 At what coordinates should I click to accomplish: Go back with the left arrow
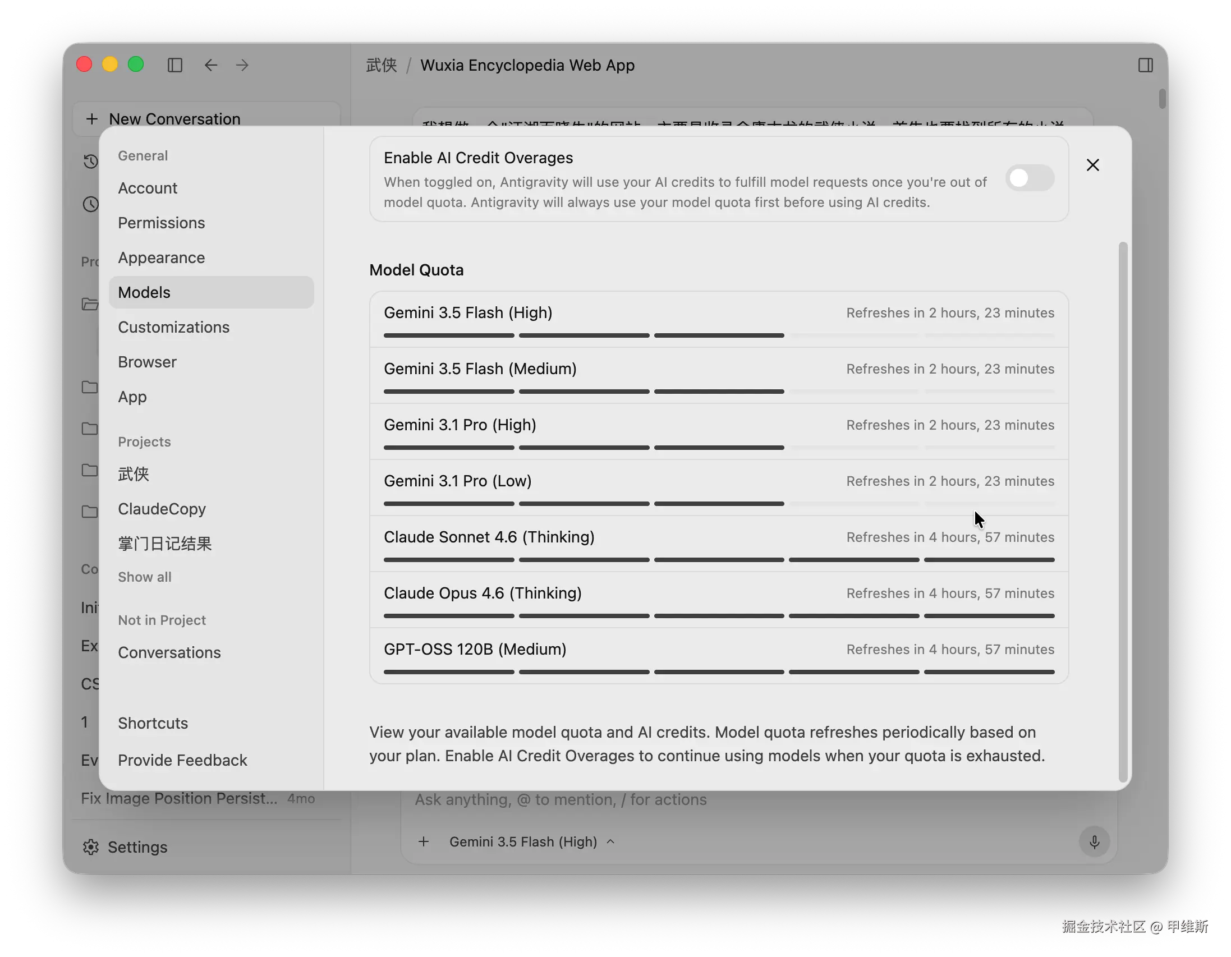tap(211, 66)
